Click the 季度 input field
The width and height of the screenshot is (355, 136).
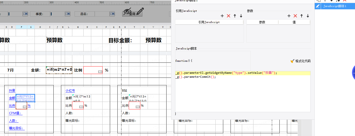tap(58, 14)
